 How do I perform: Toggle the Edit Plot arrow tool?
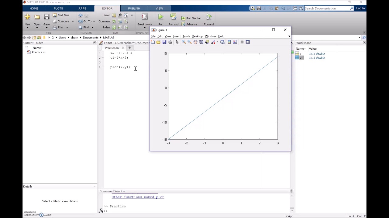pyautogui.click(x=177, y=42)
